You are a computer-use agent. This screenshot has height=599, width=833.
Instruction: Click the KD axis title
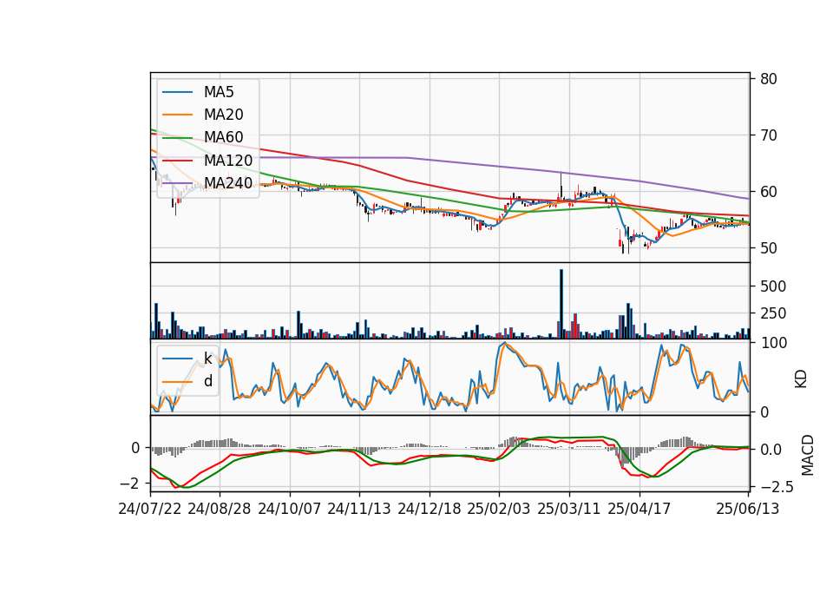[x=801, y=379]
